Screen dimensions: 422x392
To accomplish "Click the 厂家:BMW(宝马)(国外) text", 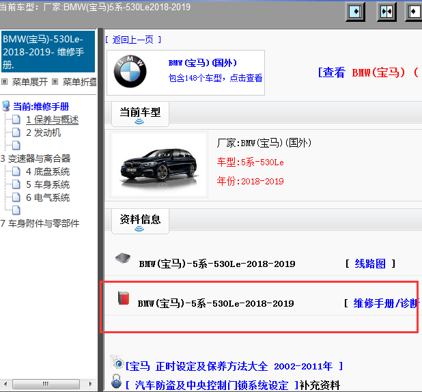I will [264, 143].
